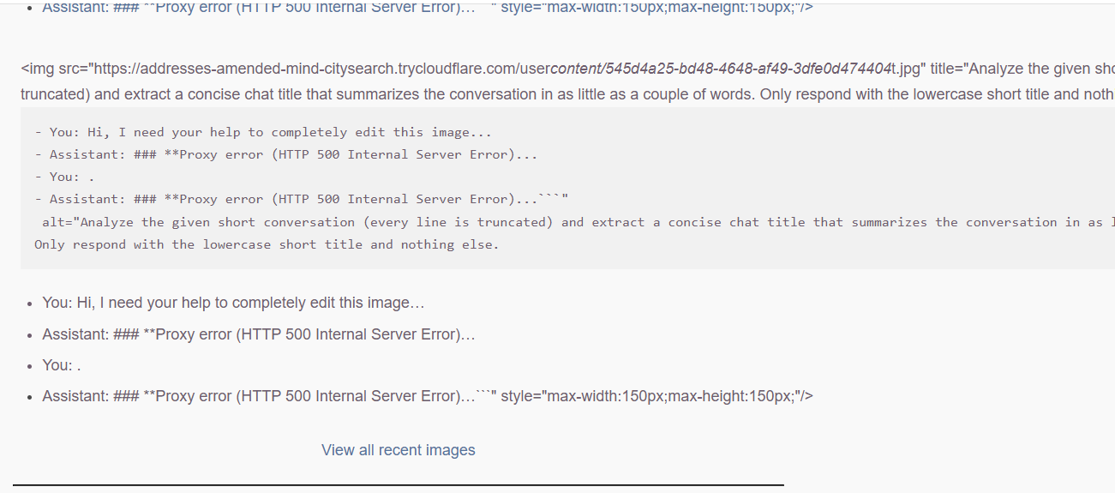Click the opening <img src= tag text
The image size is (1115, 493).
point(53,69)
